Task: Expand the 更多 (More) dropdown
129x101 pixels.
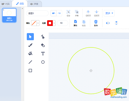Action: coord(109,13)
